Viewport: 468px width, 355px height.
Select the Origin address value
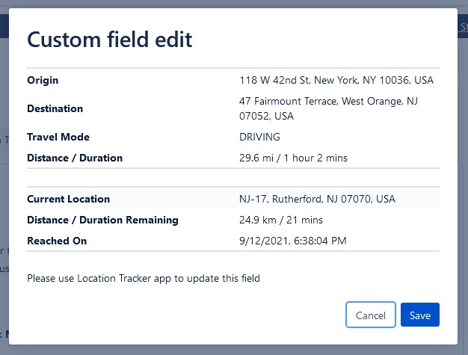[x=336, y=80]
